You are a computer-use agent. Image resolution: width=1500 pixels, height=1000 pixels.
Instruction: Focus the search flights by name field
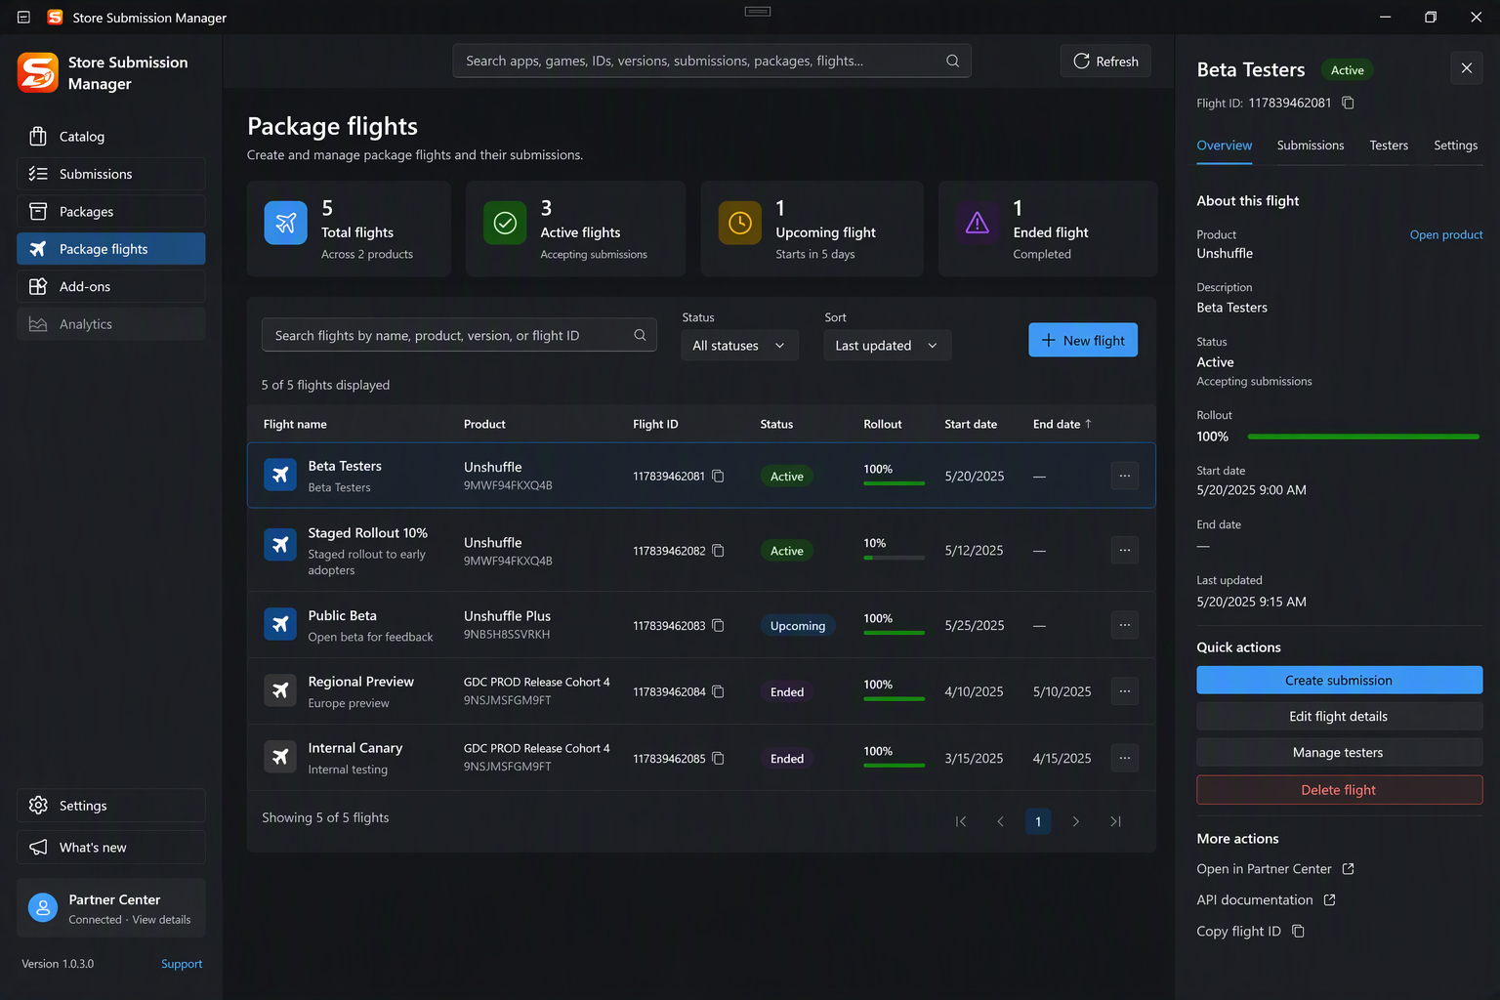[x=459, y=335]
